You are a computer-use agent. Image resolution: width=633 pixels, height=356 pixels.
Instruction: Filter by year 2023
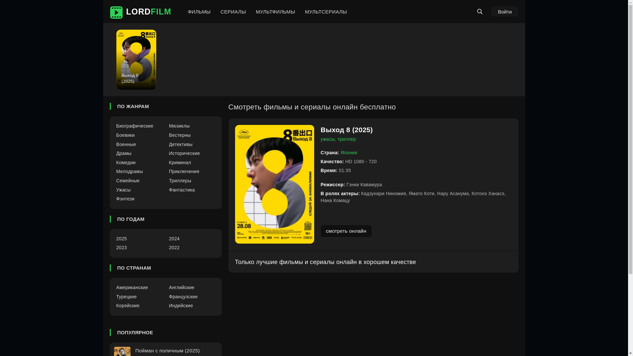(121, 248)
